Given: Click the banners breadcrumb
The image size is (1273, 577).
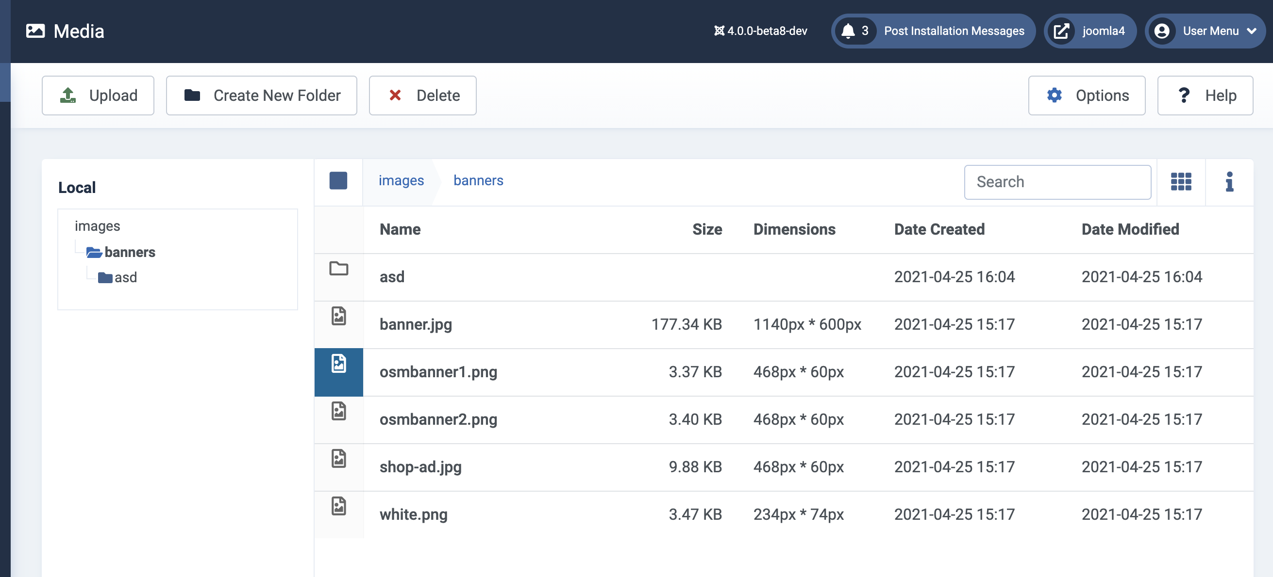Looking at the screenshot, I should [478, 181].
